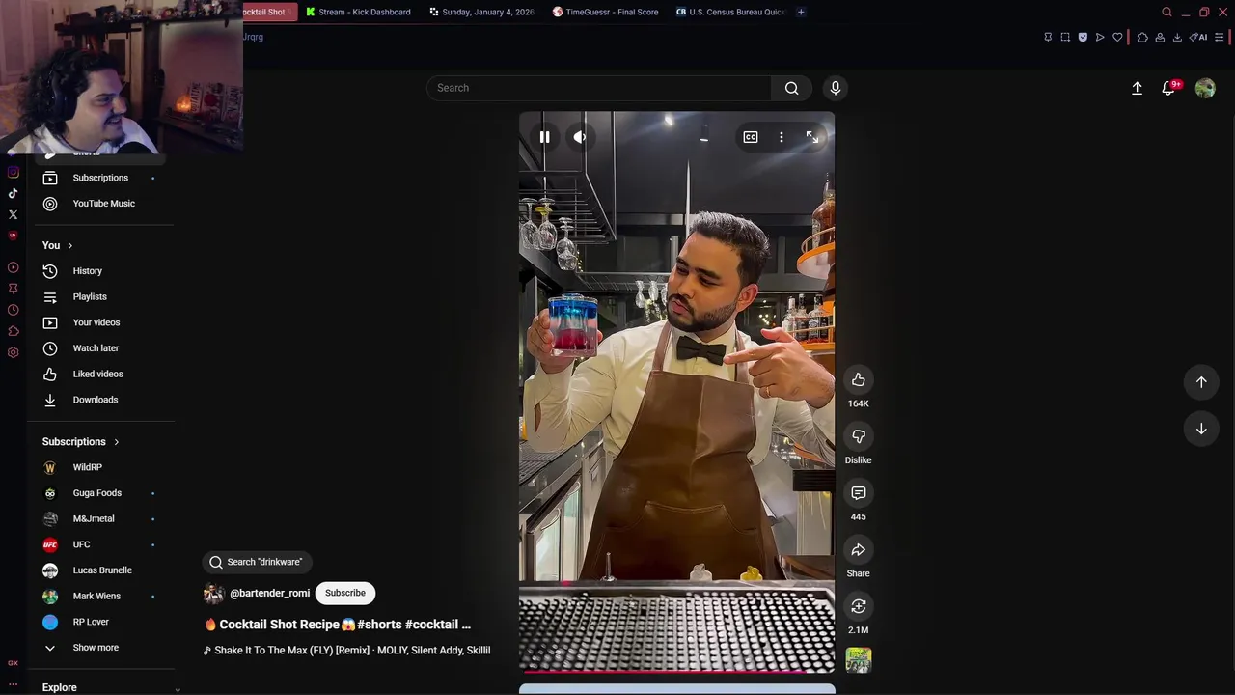Share this Short

pos(859,550)
